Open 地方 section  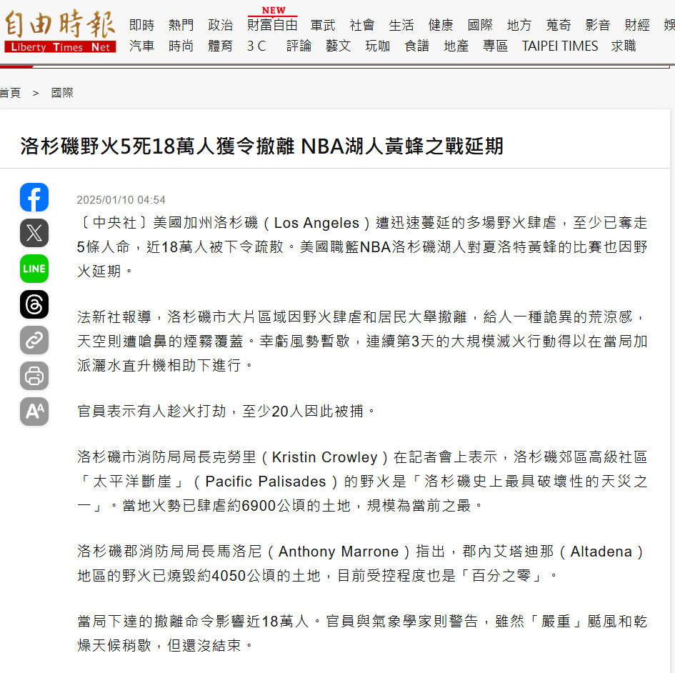[519, 25]
